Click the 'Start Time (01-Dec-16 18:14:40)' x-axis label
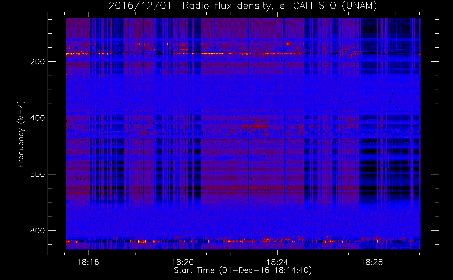Screen dimensions: 453x280 point(243,270)
